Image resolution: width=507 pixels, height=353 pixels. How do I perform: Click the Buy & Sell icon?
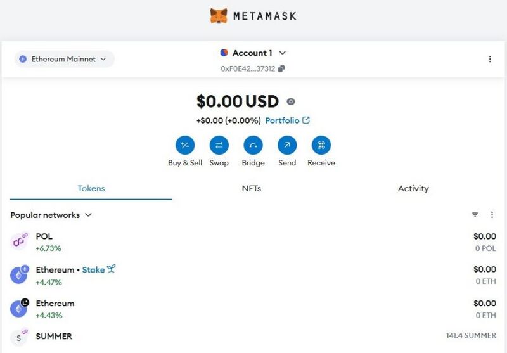pyautogui.click(x=185, y=145)
